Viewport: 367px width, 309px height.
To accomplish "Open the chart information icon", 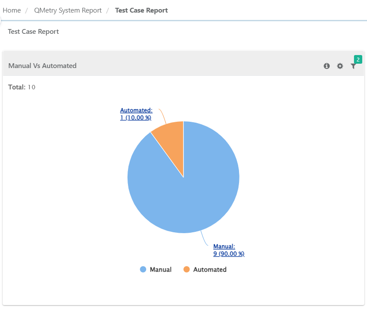I will (x=327, y=66).
